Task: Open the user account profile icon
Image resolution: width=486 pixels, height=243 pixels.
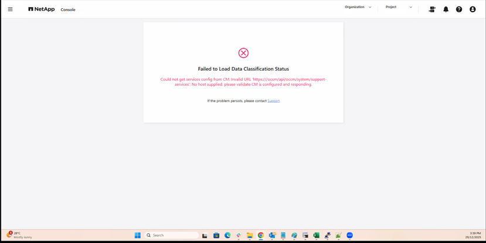Action: point(473,9)
